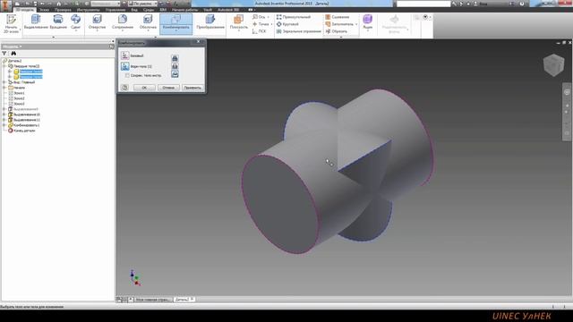Viewport: 573px width, 322px height.
Task: Click the navigation bar wheel button
Action: (x=567, y=92)
